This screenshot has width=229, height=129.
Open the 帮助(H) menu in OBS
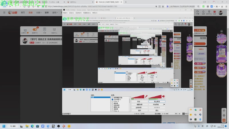click(95, 13)
